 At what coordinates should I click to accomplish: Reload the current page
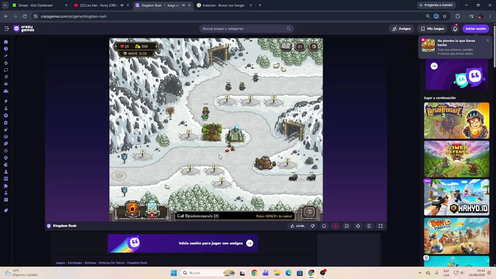(24, 16)
